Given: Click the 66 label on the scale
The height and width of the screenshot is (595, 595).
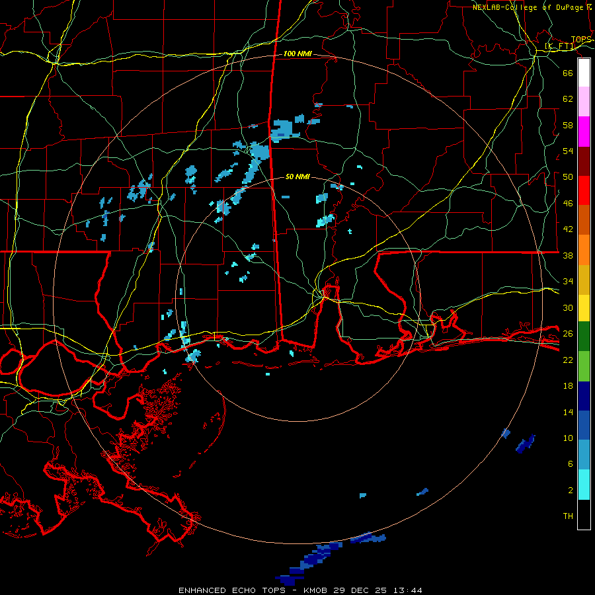Looking at the screenshot, I should pos(568,73).
